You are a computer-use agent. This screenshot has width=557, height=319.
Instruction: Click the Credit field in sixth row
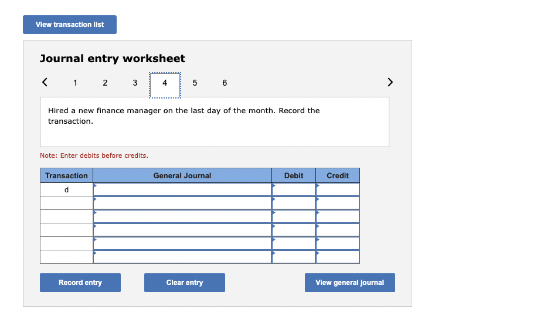(338, 257)
